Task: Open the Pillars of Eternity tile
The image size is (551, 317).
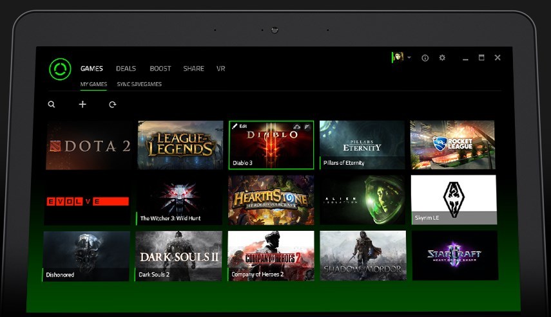Action: point(362,145)
